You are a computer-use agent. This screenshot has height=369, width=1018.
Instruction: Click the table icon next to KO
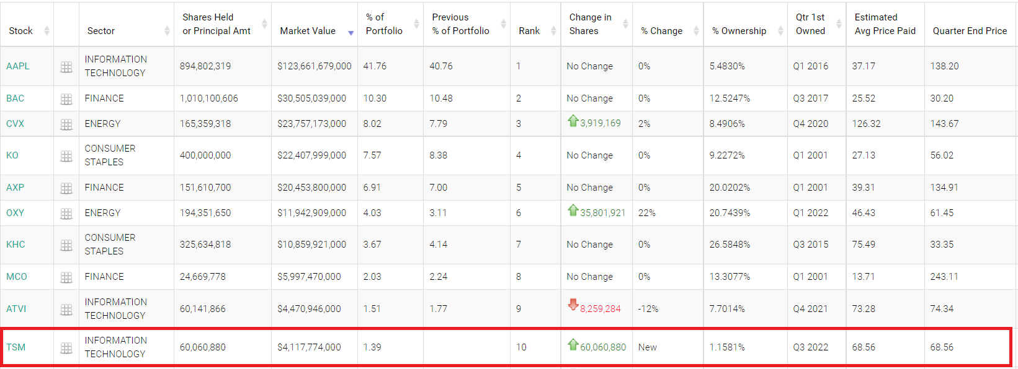pos(66,156)
